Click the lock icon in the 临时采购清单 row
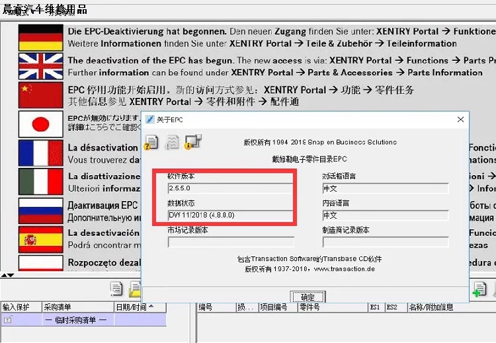496x343 pixels. (x=7, y=320)
